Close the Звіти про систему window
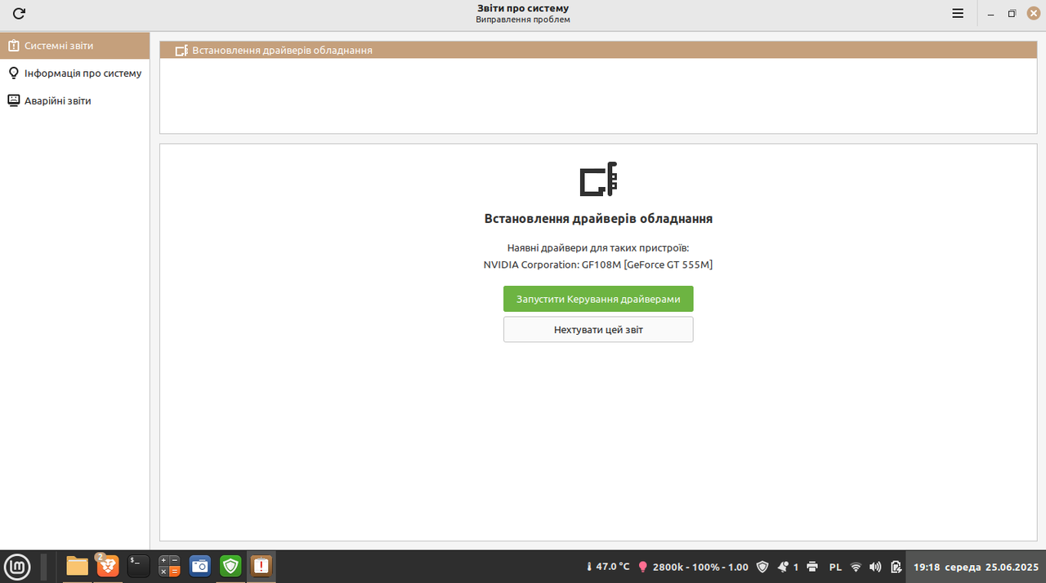This screenshot has height=583, width=1046. 1034,13
